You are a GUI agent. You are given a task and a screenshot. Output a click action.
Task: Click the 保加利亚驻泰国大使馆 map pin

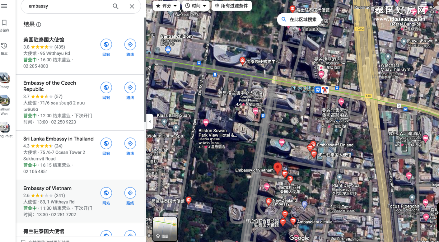[290, 179]
